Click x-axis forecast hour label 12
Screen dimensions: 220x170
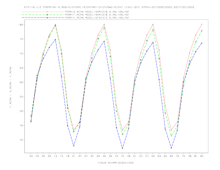click(56, 156)
